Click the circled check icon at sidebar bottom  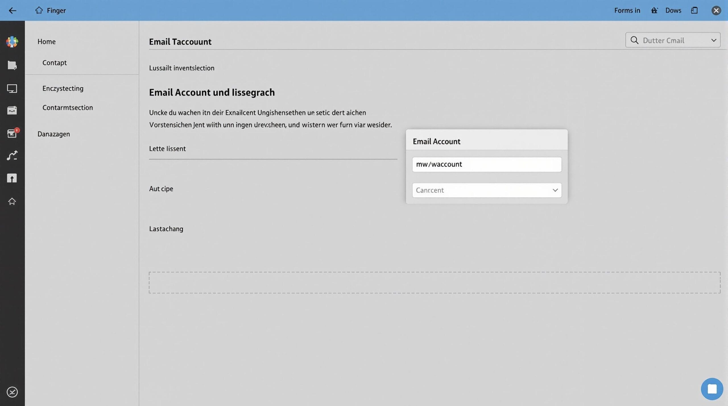point(12,392)
